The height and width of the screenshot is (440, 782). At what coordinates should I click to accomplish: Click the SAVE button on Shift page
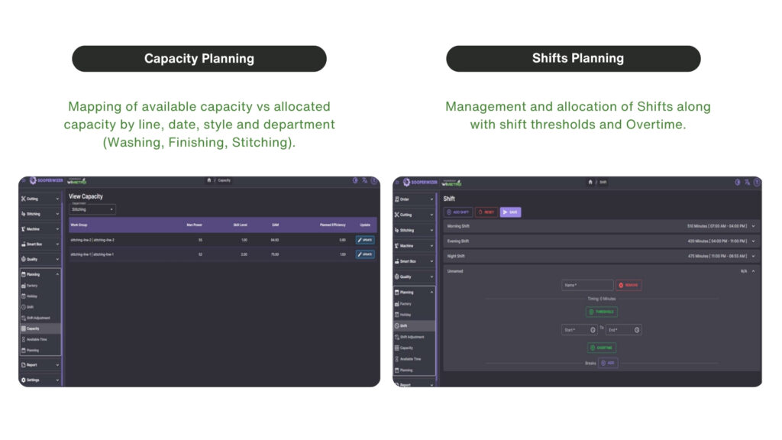[511, 211]
